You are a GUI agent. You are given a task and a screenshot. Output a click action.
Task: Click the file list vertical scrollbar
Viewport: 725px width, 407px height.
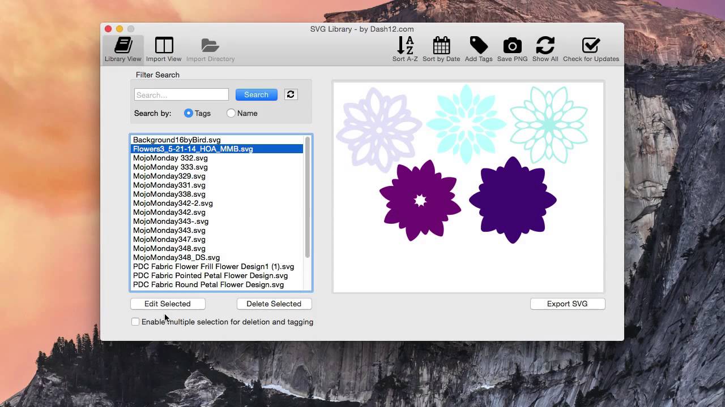308,197
